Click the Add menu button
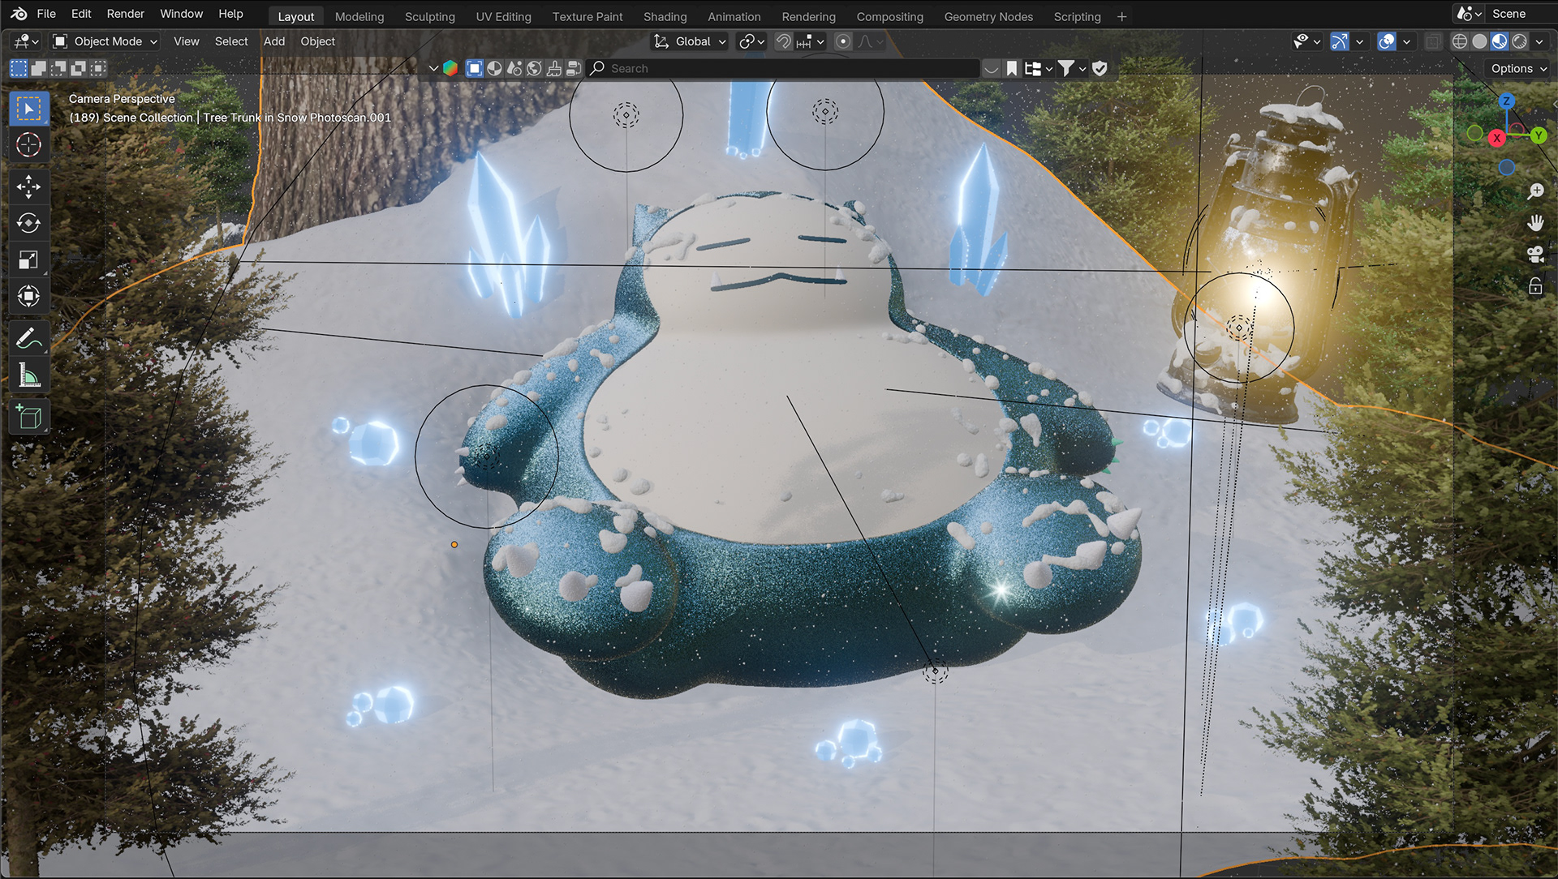 tap(273, 41)
